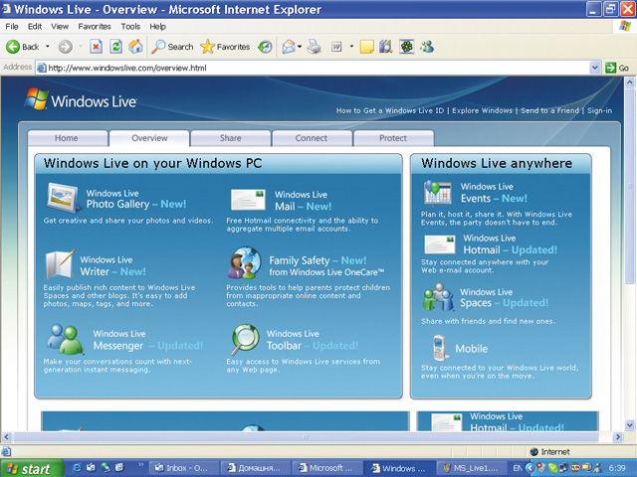Open the Search pane in toolbar
The height and width of the screenshot is (477, 637).
(172, 47)
